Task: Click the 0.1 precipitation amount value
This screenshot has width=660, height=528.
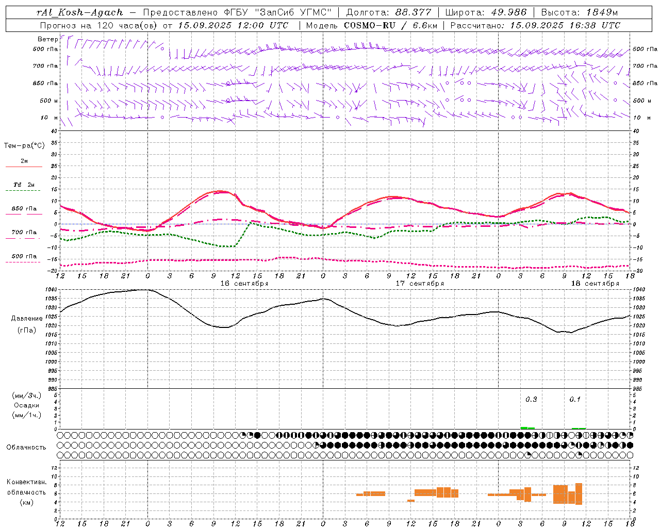Action: 575,399
